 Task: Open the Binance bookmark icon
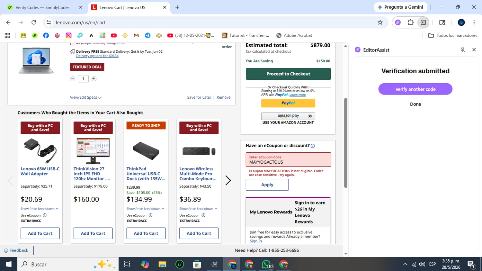pyautogui.click(x=125, y=35)
